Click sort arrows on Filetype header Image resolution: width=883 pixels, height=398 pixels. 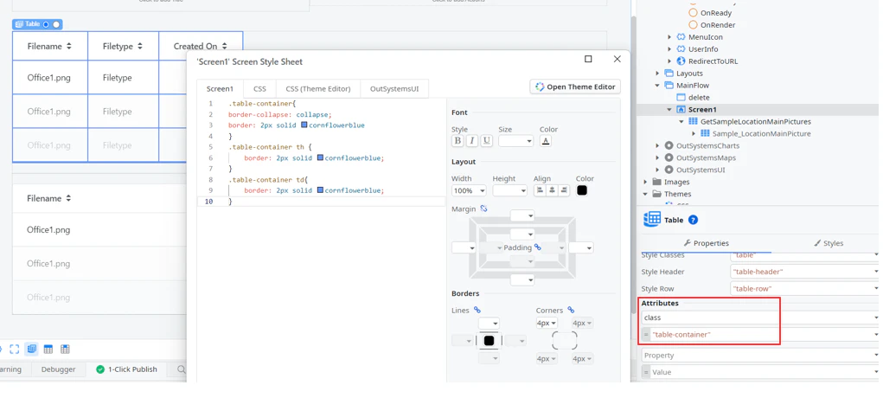point(139,46)
